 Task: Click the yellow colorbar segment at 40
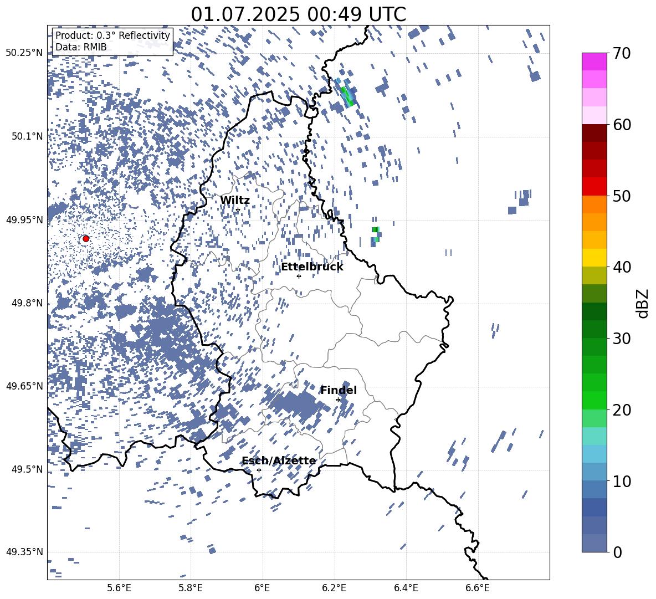point(594,258)
